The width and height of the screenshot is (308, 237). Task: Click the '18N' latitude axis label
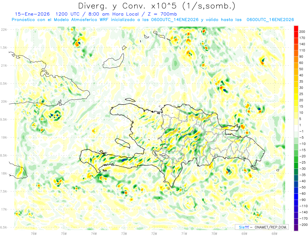click(x=4, y=173)
